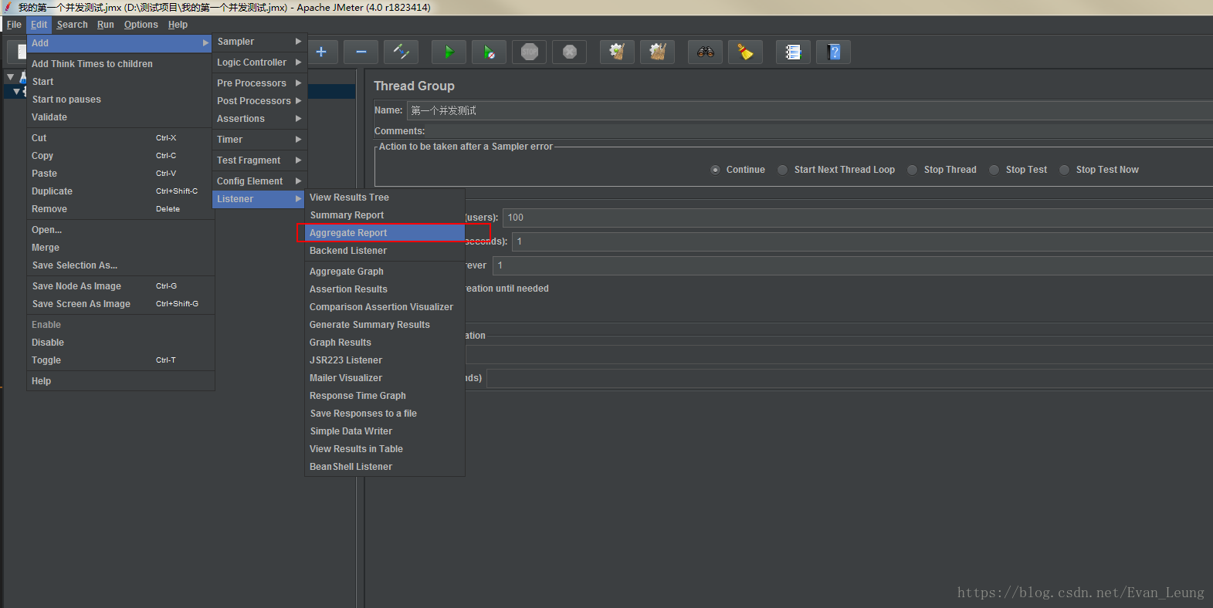Open the Search menu
The height and width of the screenshot is (608, 1213).
tap(72, 25)
